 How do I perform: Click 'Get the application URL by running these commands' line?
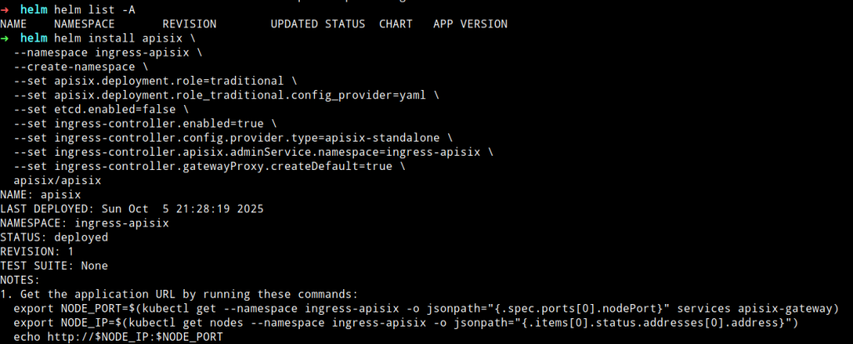[x=179, y=295]
